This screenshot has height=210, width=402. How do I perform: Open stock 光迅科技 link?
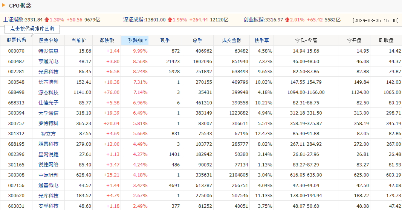[x=49, y=72]
